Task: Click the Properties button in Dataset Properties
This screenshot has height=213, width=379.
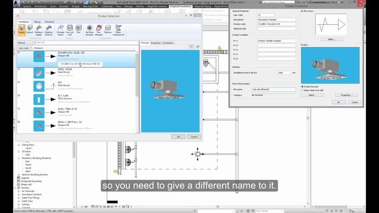Action: click(346, 95)
